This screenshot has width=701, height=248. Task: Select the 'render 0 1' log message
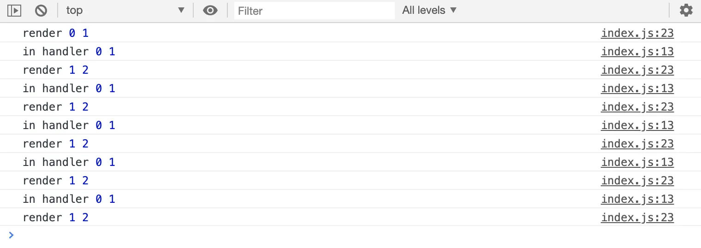point(55,33)
